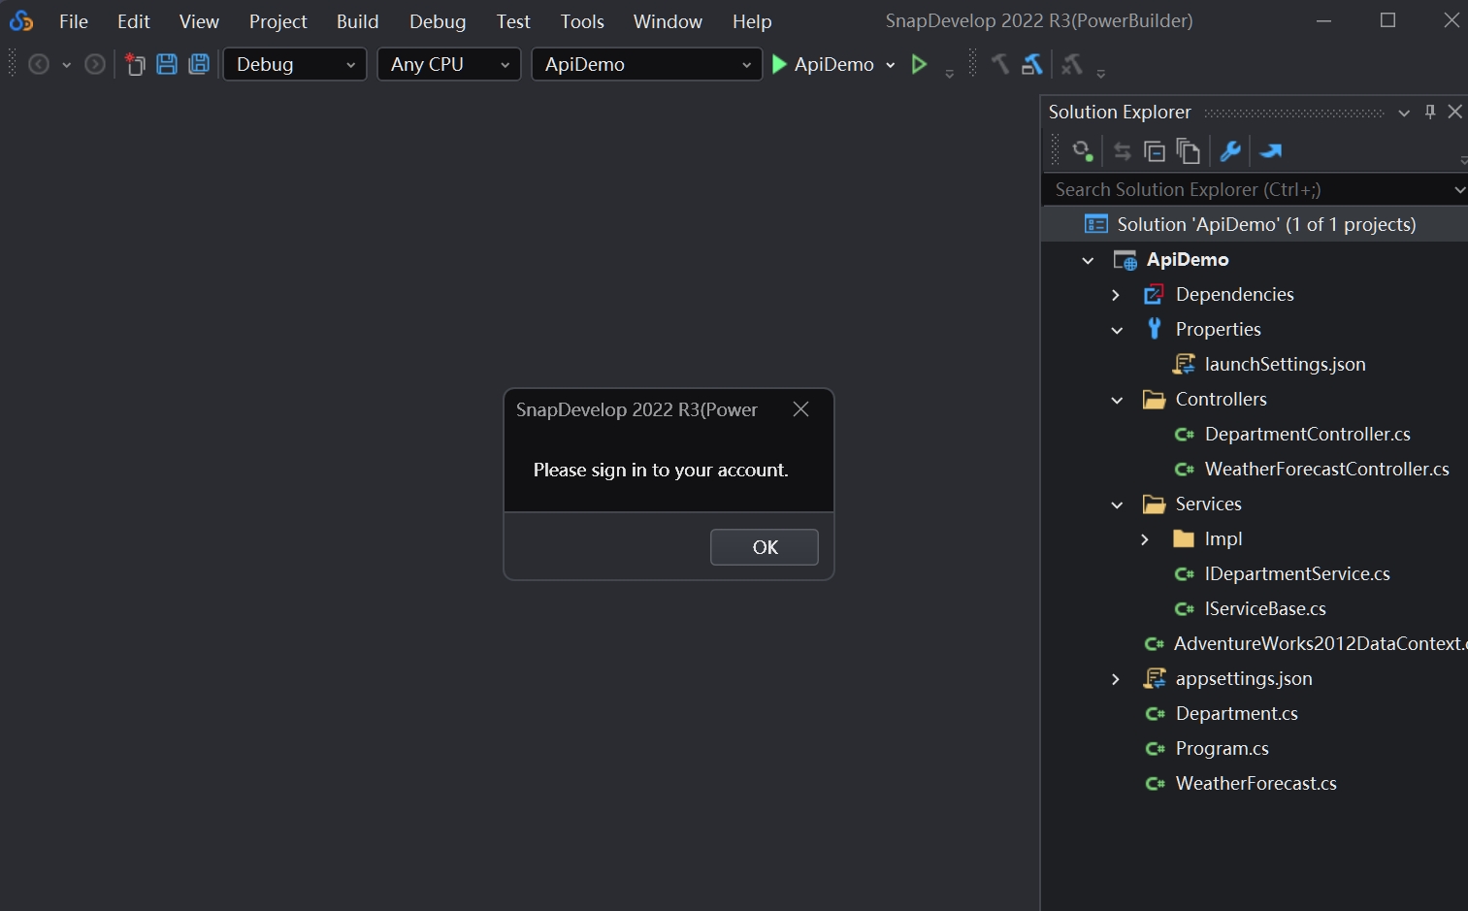
Task: Click Sync with Active Document arrows icon
Action: 1123,151
